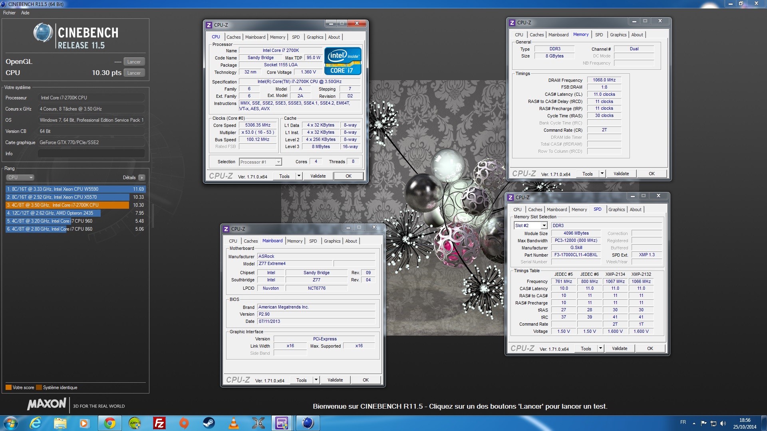
Task: Click Validate in CPU-Z CPU window
Action: coord(318,176)
